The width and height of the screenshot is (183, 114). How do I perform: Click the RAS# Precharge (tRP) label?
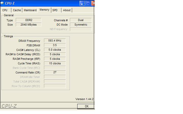pos(26,59)
